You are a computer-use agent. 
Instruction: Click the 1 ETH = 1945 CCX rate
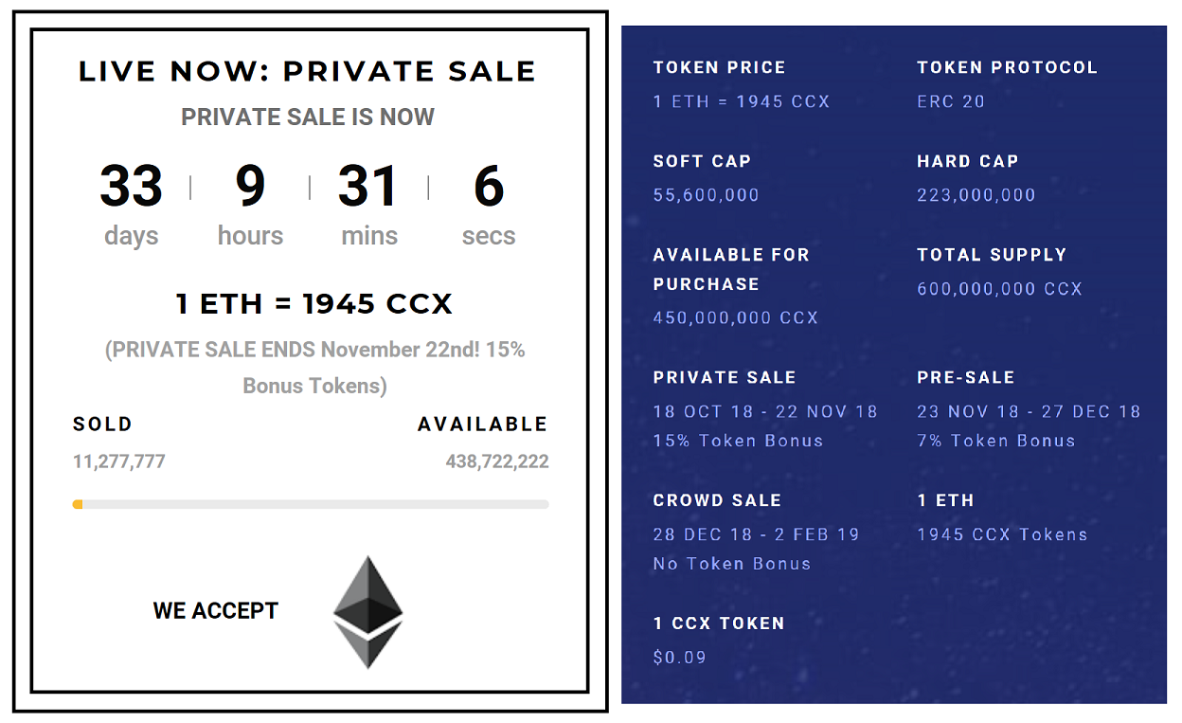(x=314, y=304)
